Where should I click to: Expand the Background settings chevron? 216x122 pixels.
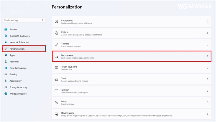pyautogui.click(x=208, y=21)
